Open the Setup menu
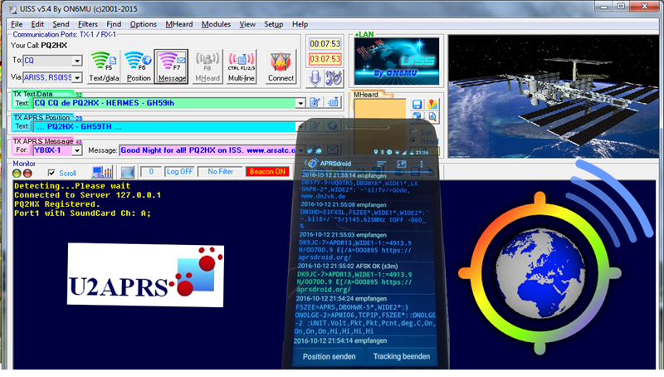The width and height of the screenshot is (664, 377). pyautogui.click(x=274, y=24)
